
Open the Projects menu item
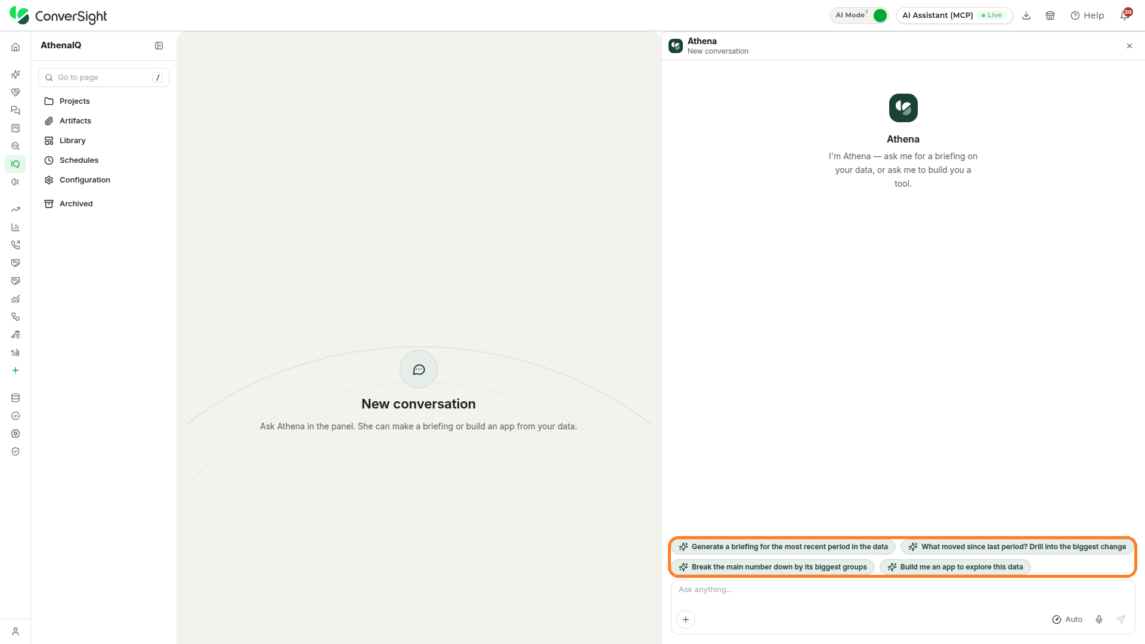pos(104,101)
